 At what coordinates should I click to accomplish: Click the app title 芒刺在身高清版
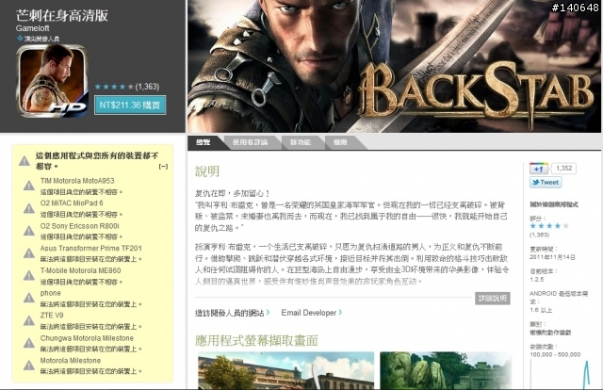[x=62, y=15]
